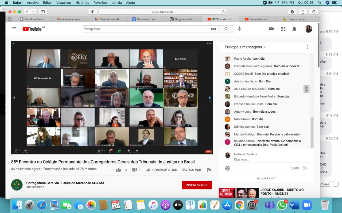Image resolution: width=342 pixels, height=213 pixels.
Task: Like the video with thumbs up
Action: tap(119, 170)
